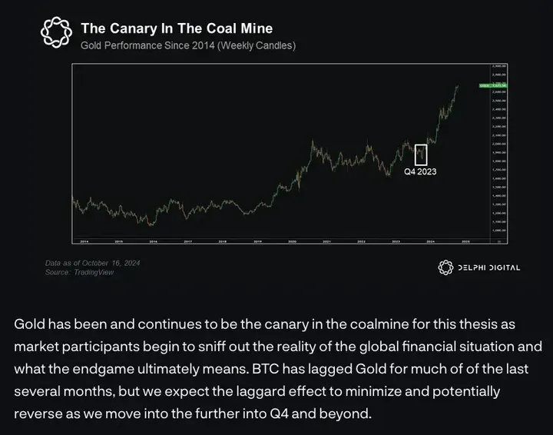553x435 pixels.
Task: Click the latest peak candle at chart's top right
Action: coord(458,87)
